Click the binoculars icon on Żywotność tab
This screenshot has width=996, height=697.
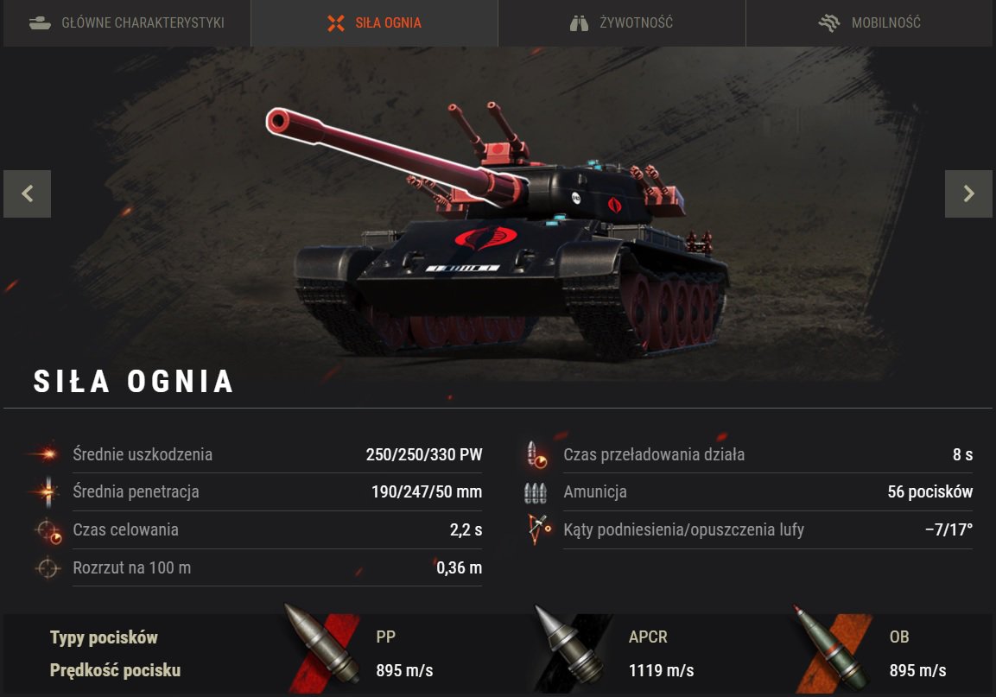579,23
